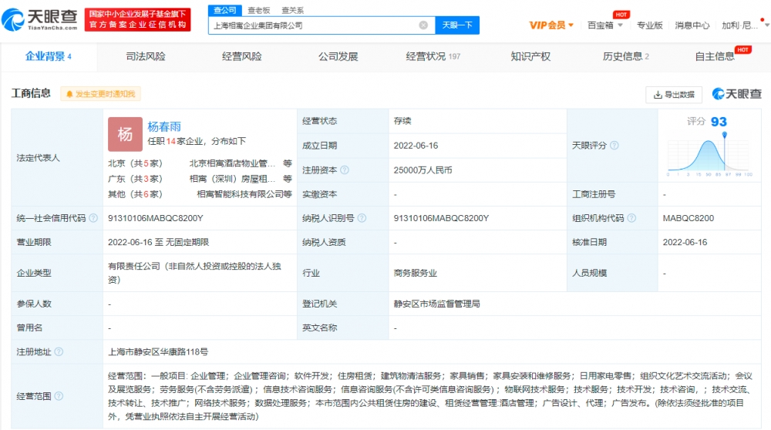Click the 静安区市场监督管理局 registration authority
Viewport: 771px width, 430px height.
(436, 304)
